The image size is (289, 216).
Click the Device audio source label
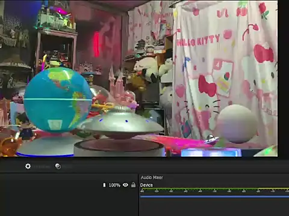(146, 185)
